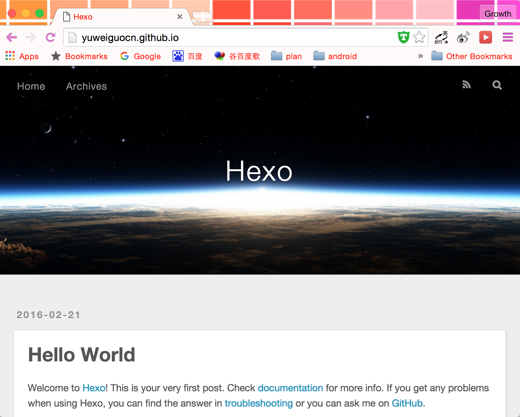Viewport: 520px width, 417px height.
Task: Click the yellow macOS minimize button
Action: (x=26, y=13)
